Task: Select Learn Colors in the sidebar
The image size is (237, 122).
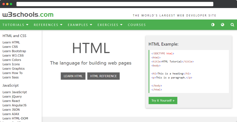Action: (12, 60)
